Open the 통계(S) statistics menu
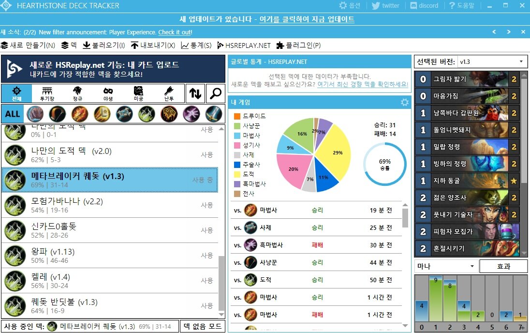The height and width of the screenshot is (333, 530). pyautogui.click(x=196, y=45)
